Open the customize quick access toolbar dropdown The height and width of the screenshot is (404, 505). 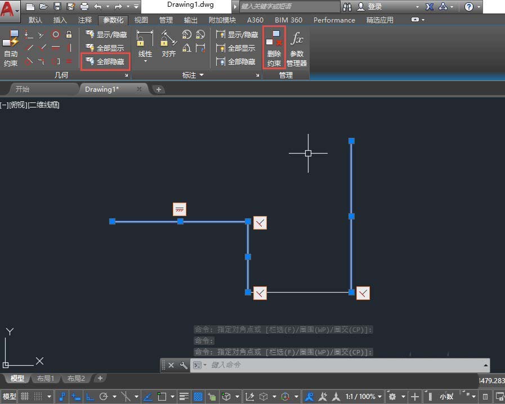pyautogui.click(x=136, y=6)
